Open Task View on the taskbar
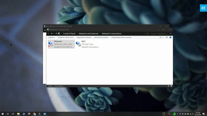 13,114
